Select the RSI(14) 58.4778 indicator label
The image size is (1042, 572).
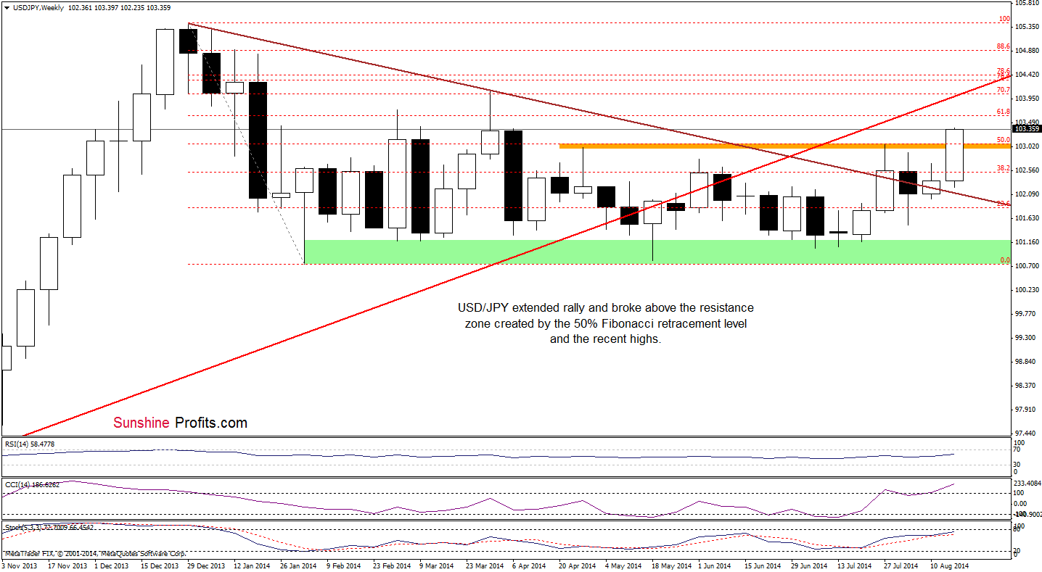[29, 444]
